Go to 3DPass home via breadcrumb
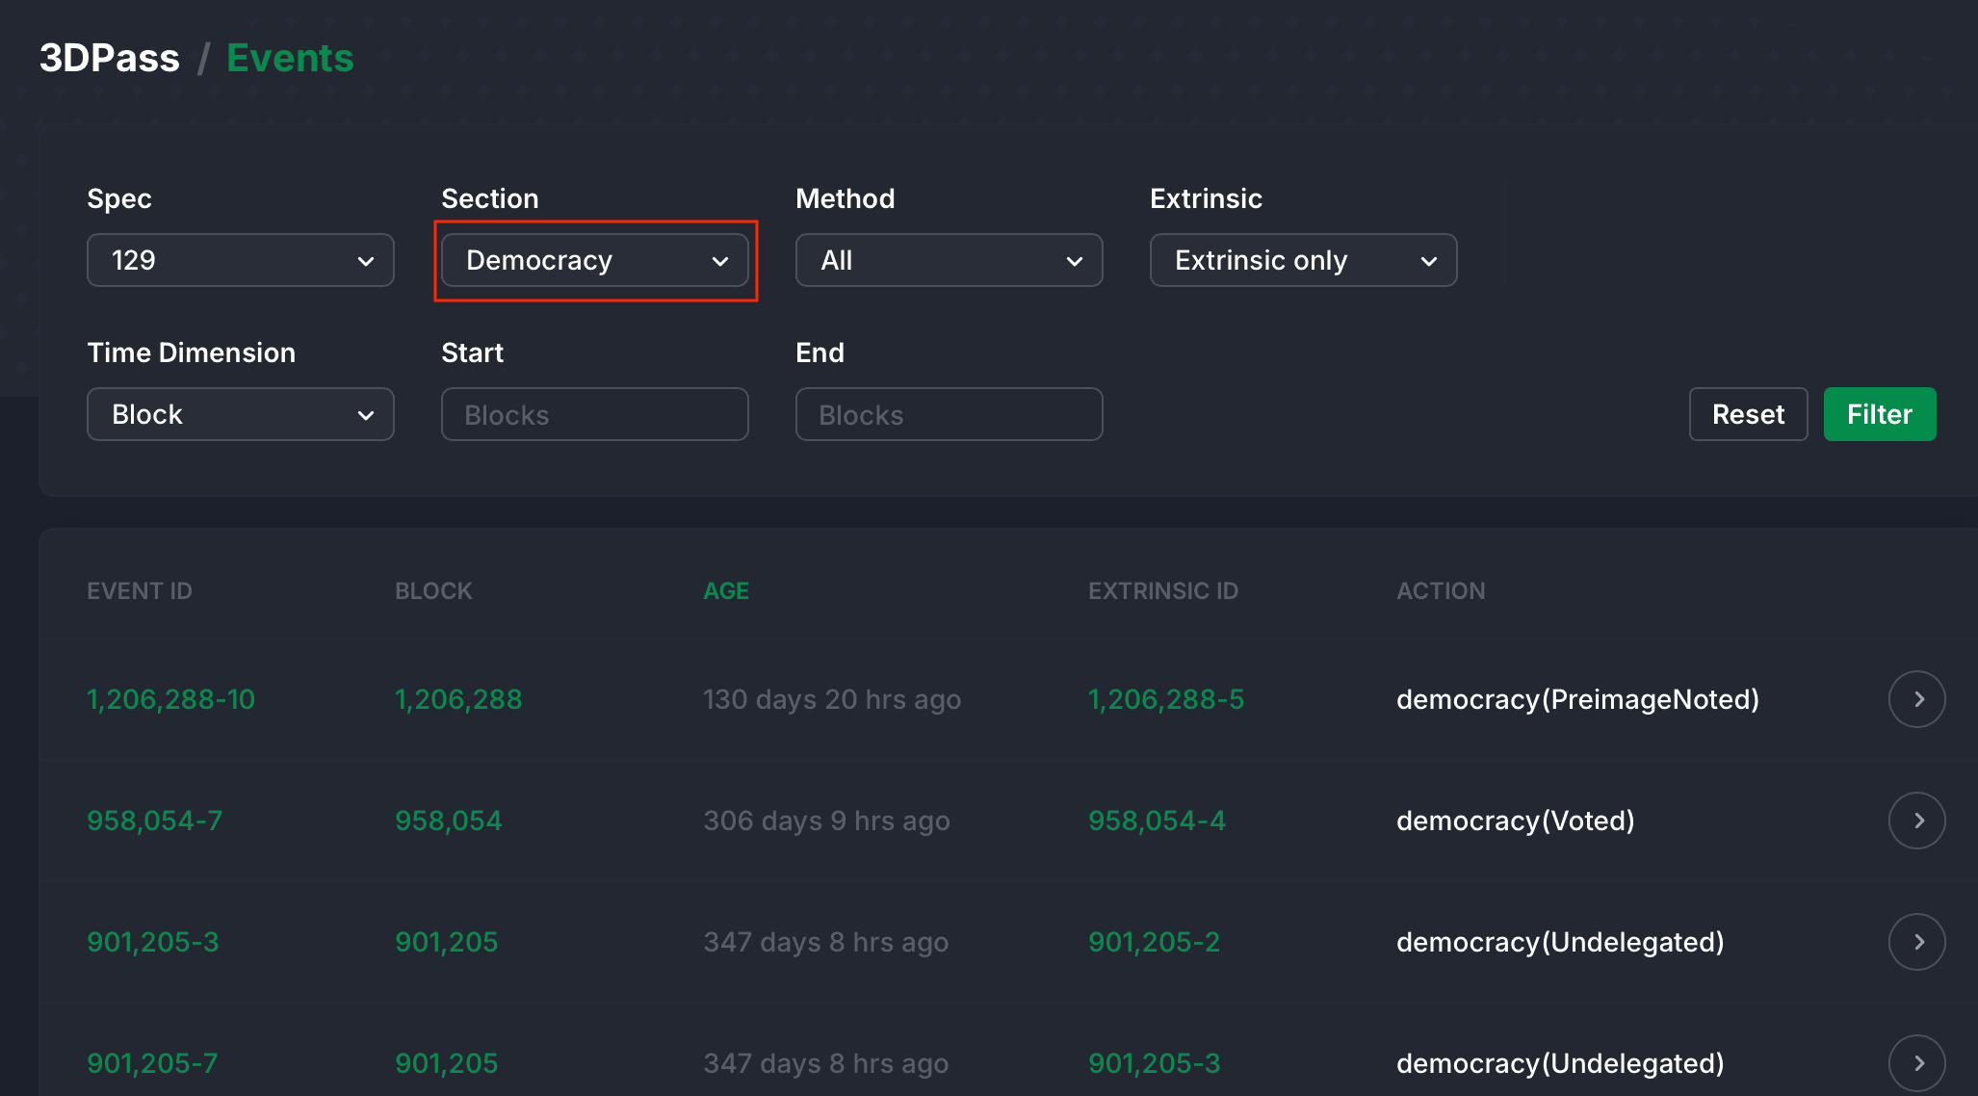The image size is (1978, 1096). [x=109, y=58]
